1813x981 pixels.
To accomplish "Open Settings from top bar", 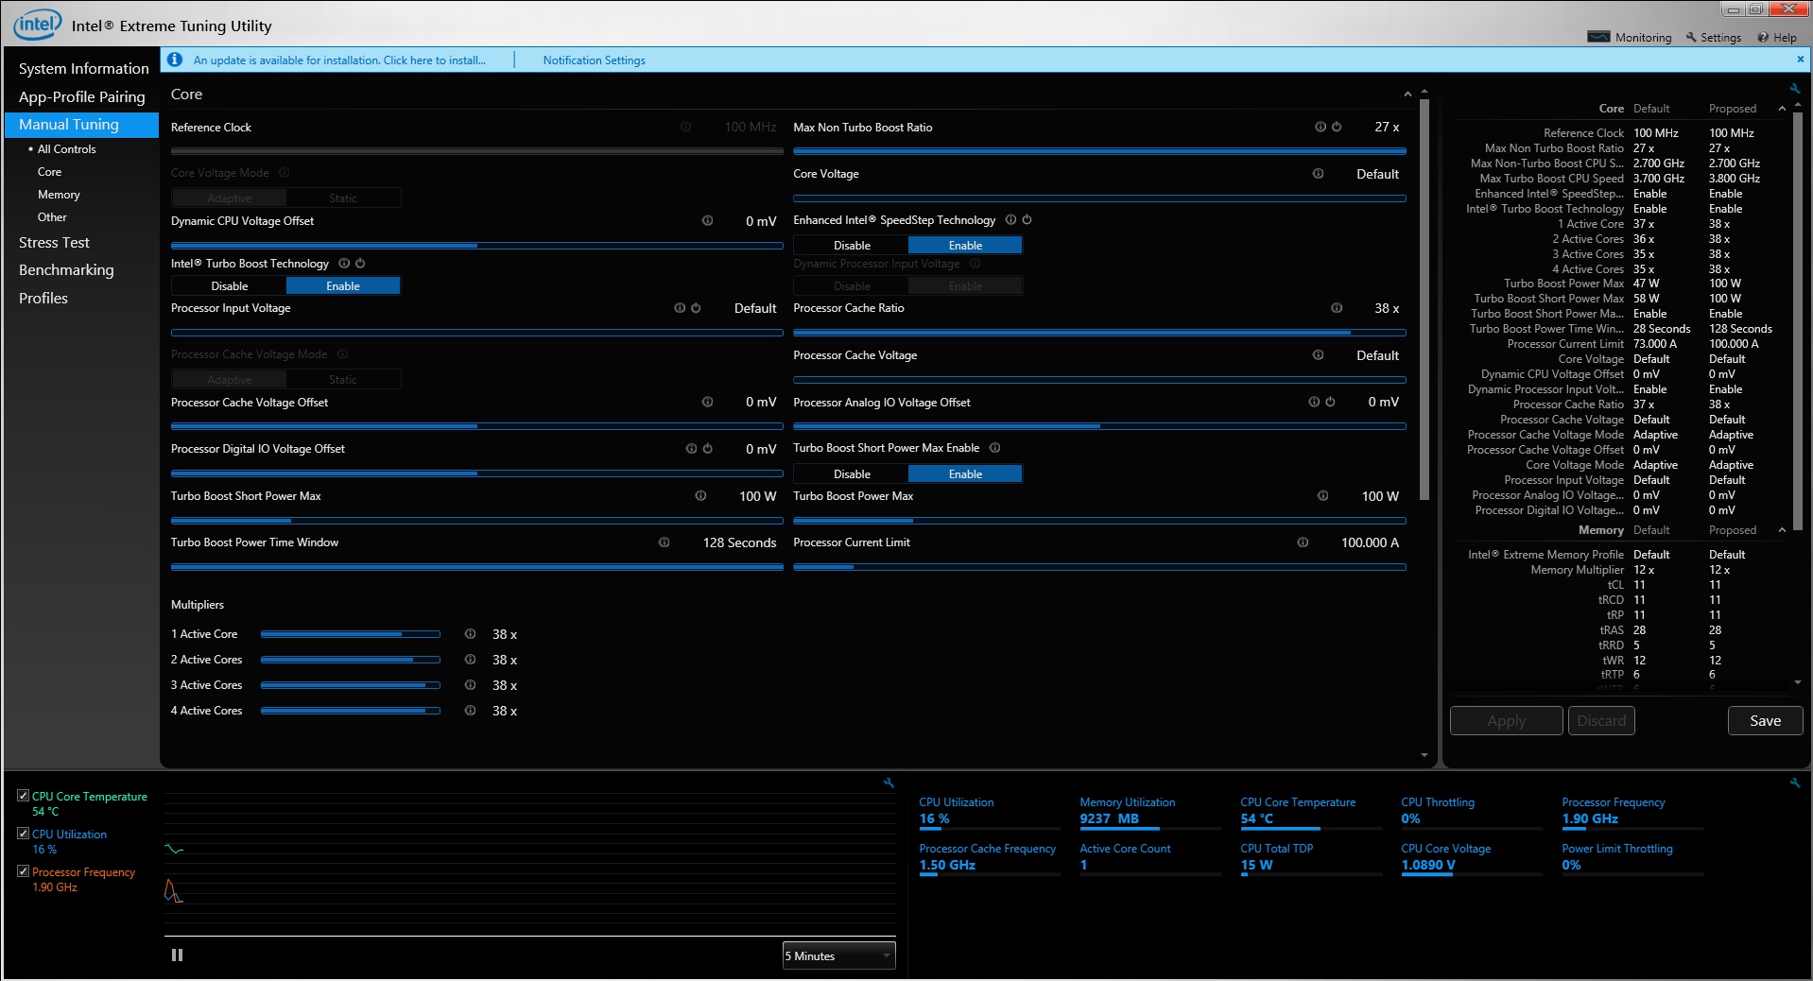I will pos(1713,38).
